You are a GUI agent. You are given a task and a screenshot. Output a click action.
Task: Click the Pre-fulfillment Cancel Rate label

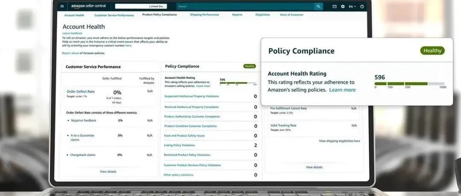pos(289,108)
